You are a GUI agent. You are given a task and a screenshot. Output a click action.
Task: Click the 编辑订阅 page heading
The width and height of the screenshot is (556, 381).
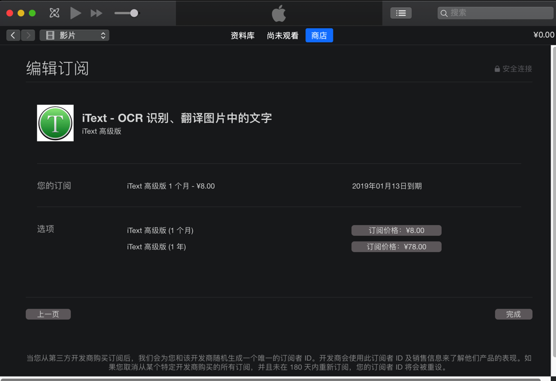(57, 68)
